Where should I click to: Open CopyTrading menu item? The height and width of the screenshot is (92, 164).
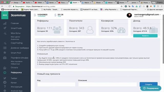click(x=17, y=43)
